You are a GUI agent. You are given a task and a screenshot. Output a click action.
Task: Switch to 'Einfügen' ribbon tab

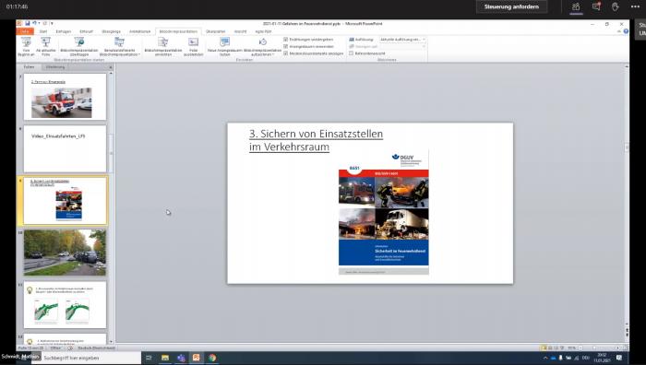tap(64, 31)
